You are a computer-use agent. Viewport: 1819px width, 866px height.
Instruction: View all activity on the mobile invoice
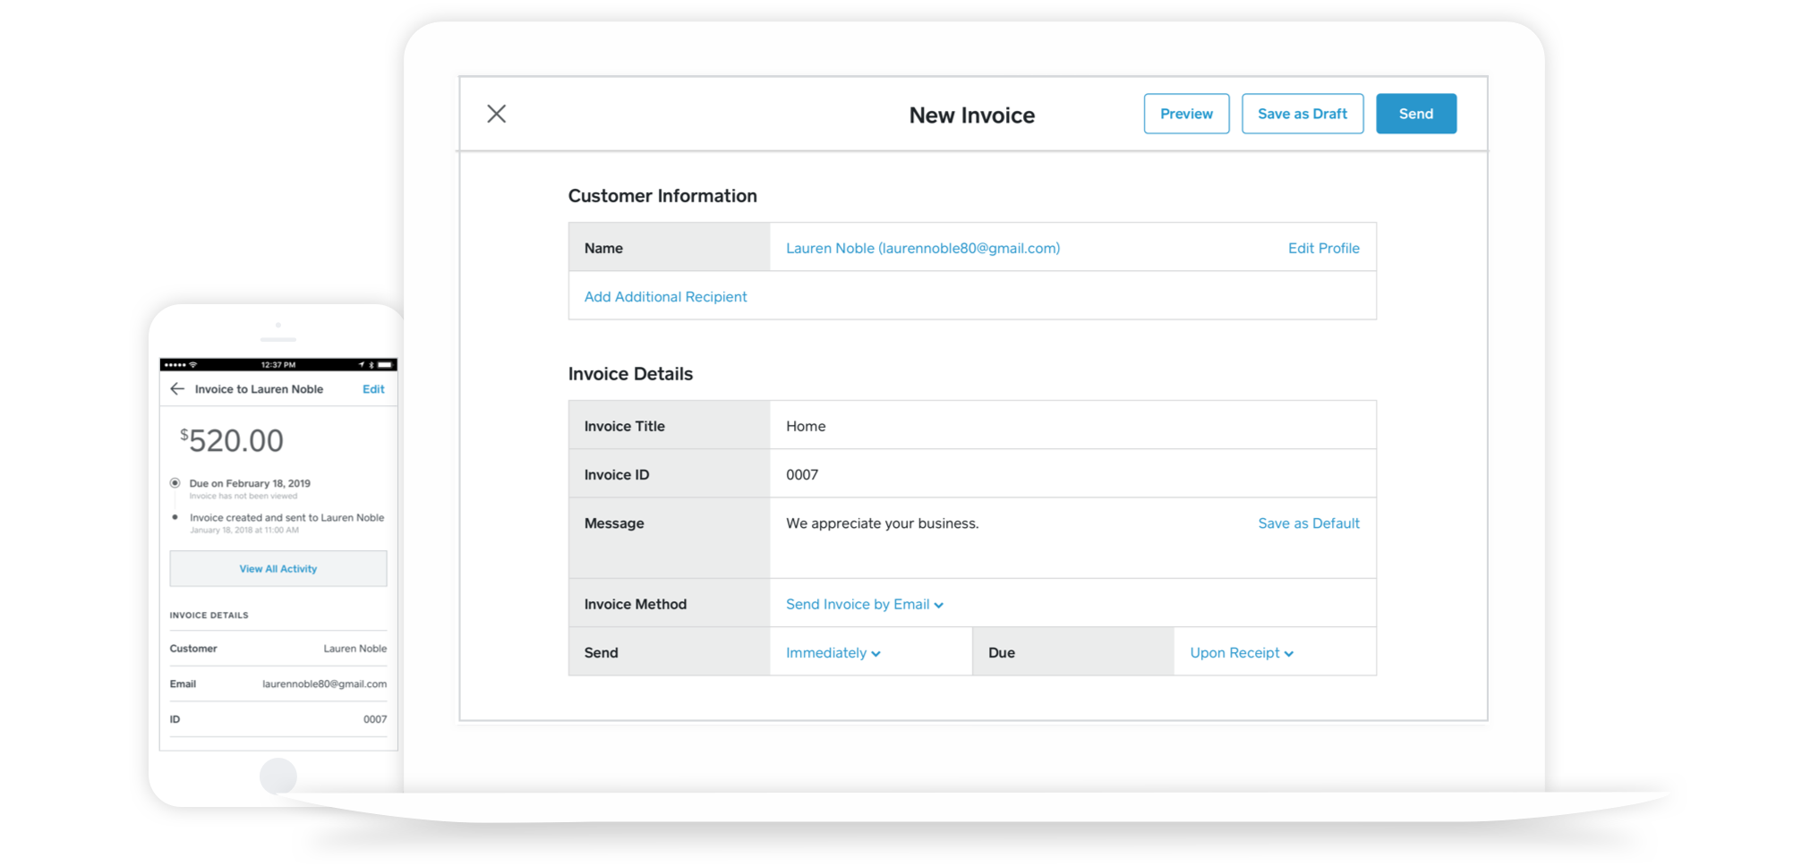pos(278,568)
